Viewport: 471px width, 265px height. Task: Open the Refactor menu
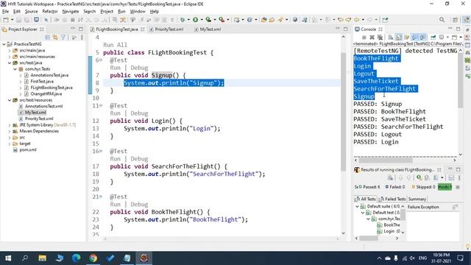(50, 12)
